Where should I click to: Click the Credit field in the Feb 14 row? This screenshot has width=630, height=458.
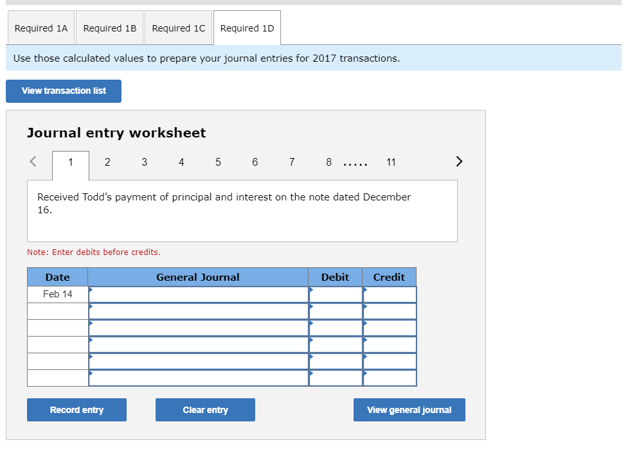point(389,294)
